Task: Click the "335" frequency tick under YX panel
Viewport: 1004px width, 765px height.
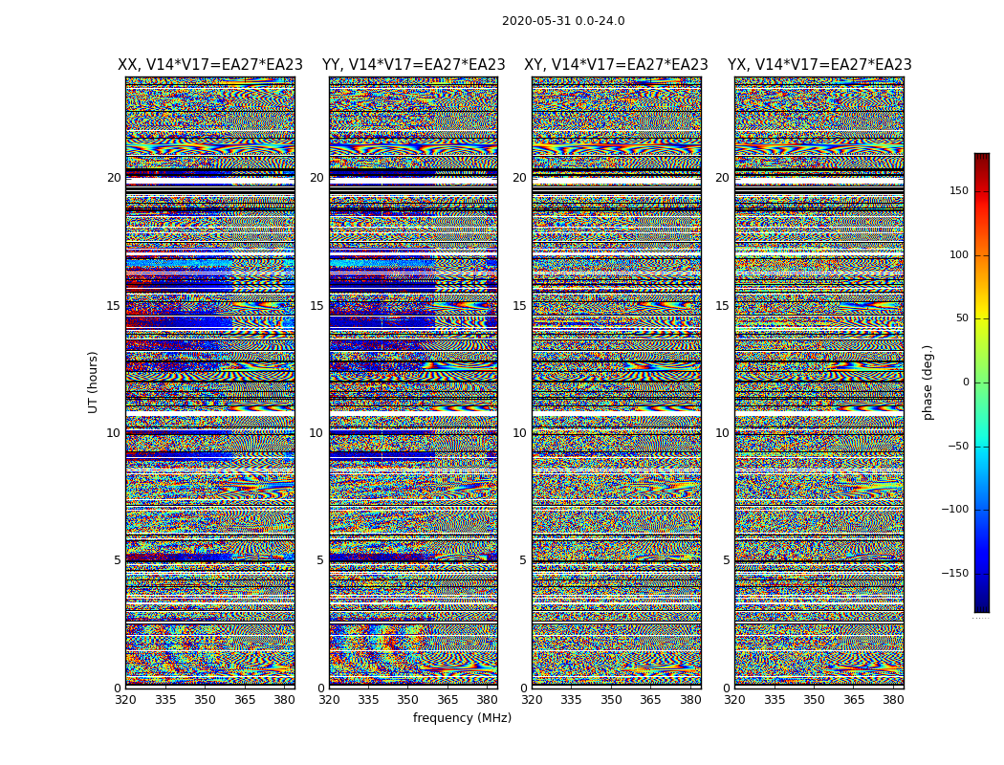Action: pyautogui.click(x=775, y=700)
